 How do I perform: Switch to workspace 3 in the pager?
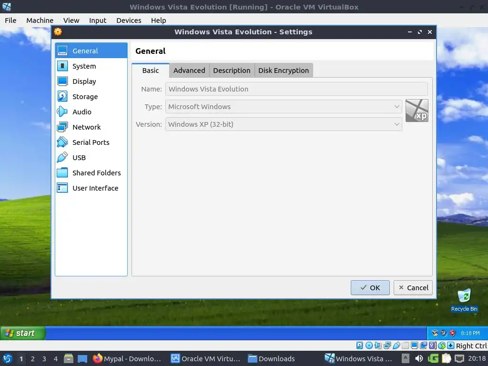(x=44, y=358)
